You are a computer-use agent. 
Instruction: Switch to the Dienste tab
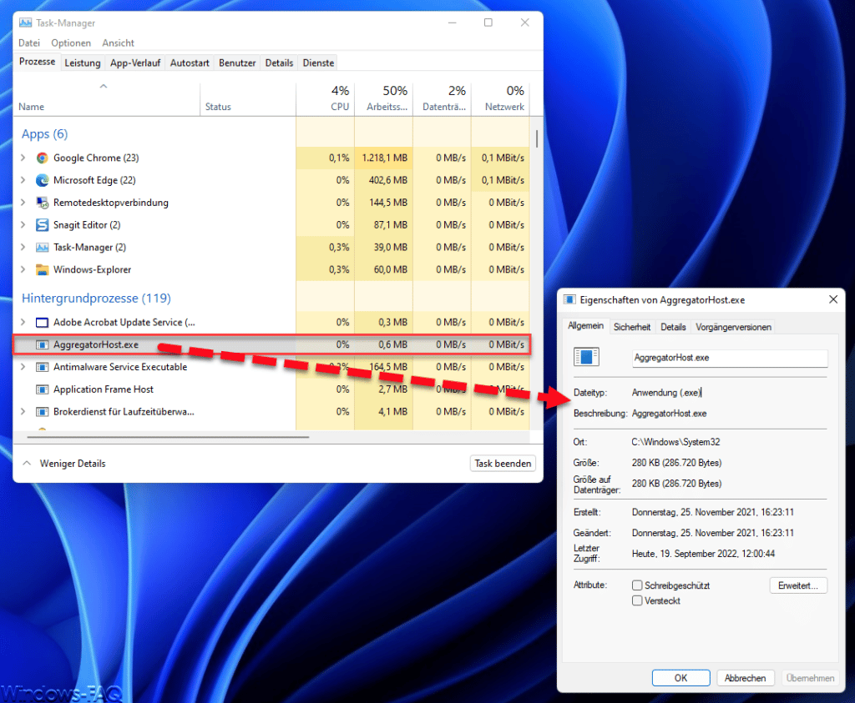pyautogui.click(x=318, y=63)
